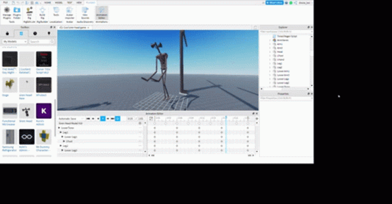
Task: Select the Doge model thumbnail
Action: coord(10,85)
